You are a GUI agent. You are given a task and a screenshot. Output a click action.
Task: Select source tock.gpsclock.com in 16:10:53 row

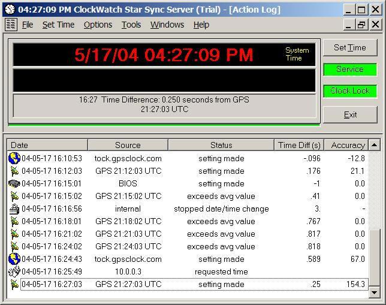[128, 159]
